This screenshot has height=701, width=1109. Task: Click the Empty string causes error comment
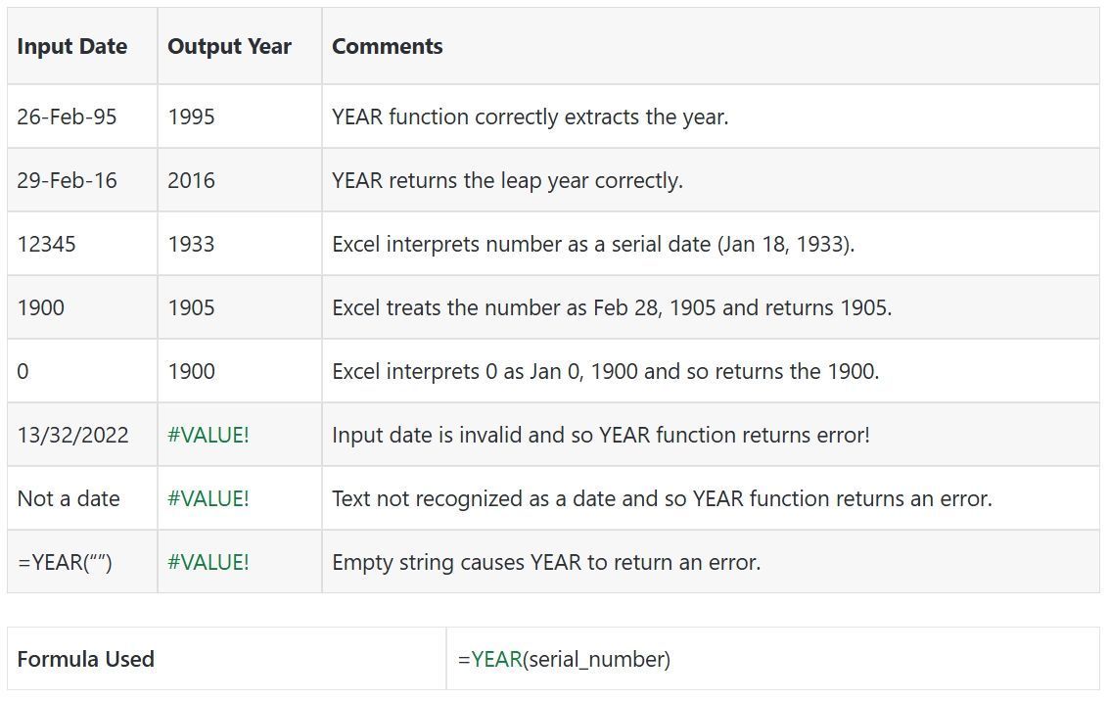click(546, 562)
